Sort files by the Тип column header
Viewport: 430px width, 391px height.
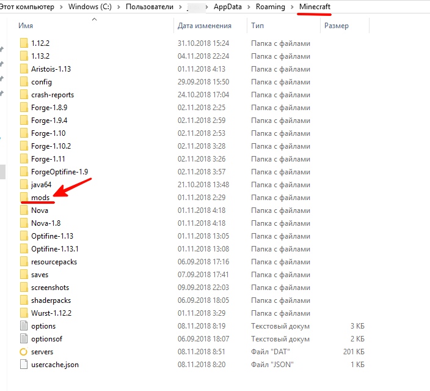pyautogui.click(x=257, y=26)
